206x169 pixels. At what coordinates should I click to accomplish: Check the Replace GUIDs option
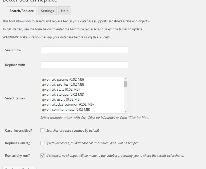click(42, 143)
